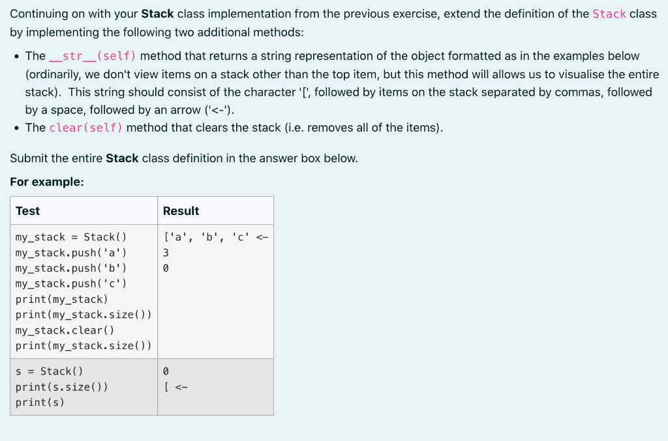
Task: Click the 'print(my_stack)' code line
Action: (62, 299)
